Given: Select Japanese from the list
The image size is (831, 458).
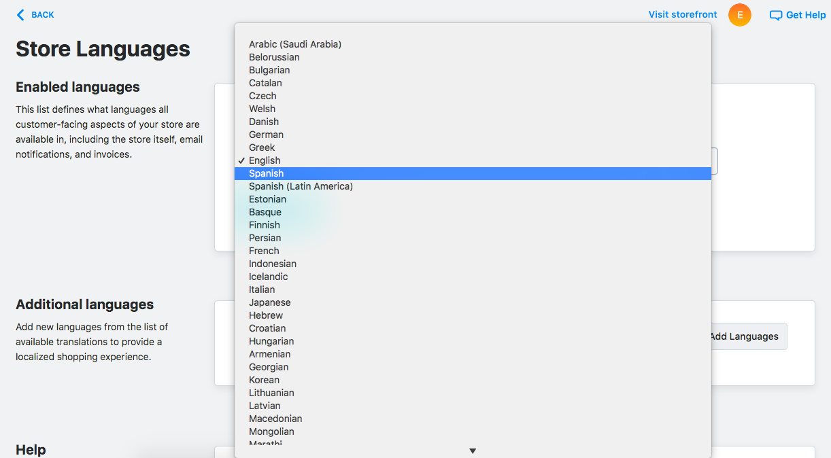Looking at the screenshot, I should coord(269,302).
